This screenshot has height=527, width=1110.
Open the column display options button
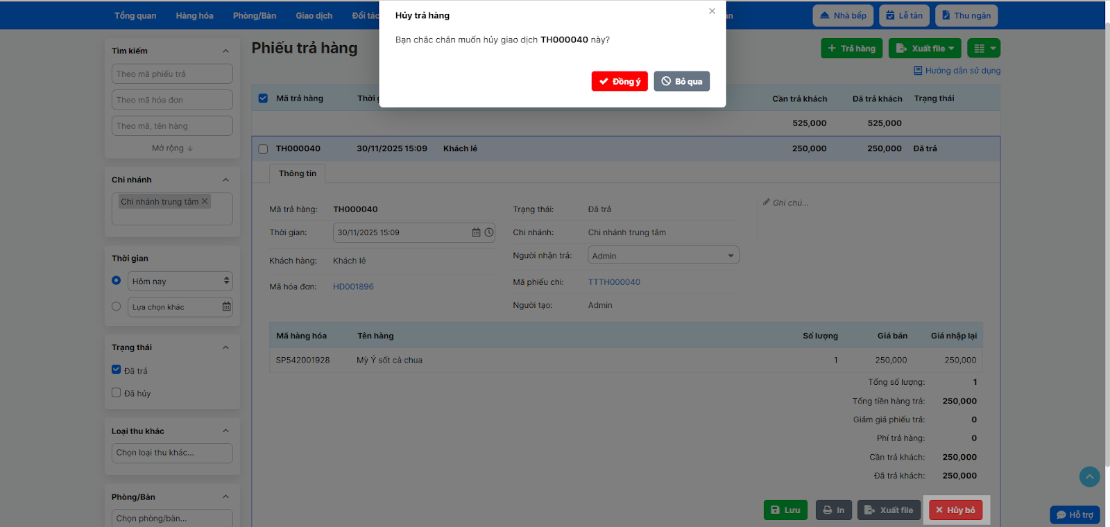984,48
